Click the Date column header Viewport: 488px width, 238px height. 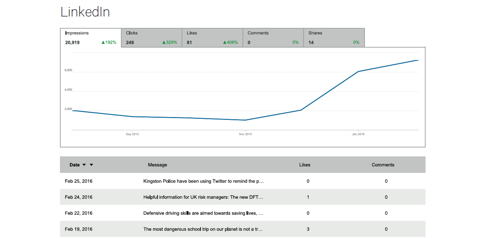[x=75, y=165]
